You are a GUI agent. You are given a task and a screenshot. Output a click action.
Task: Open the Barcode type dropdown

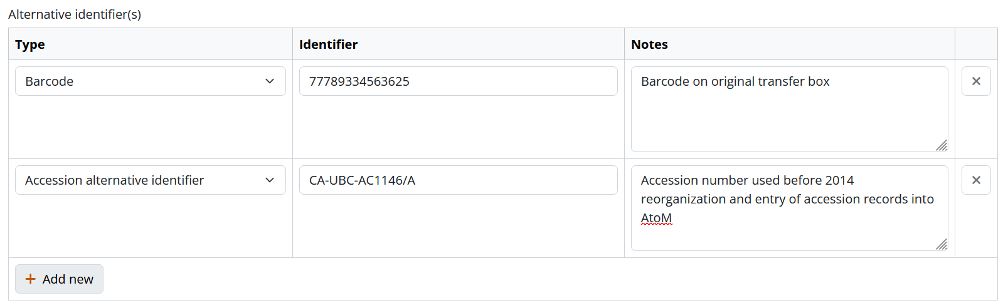click(x=144, y=81)
